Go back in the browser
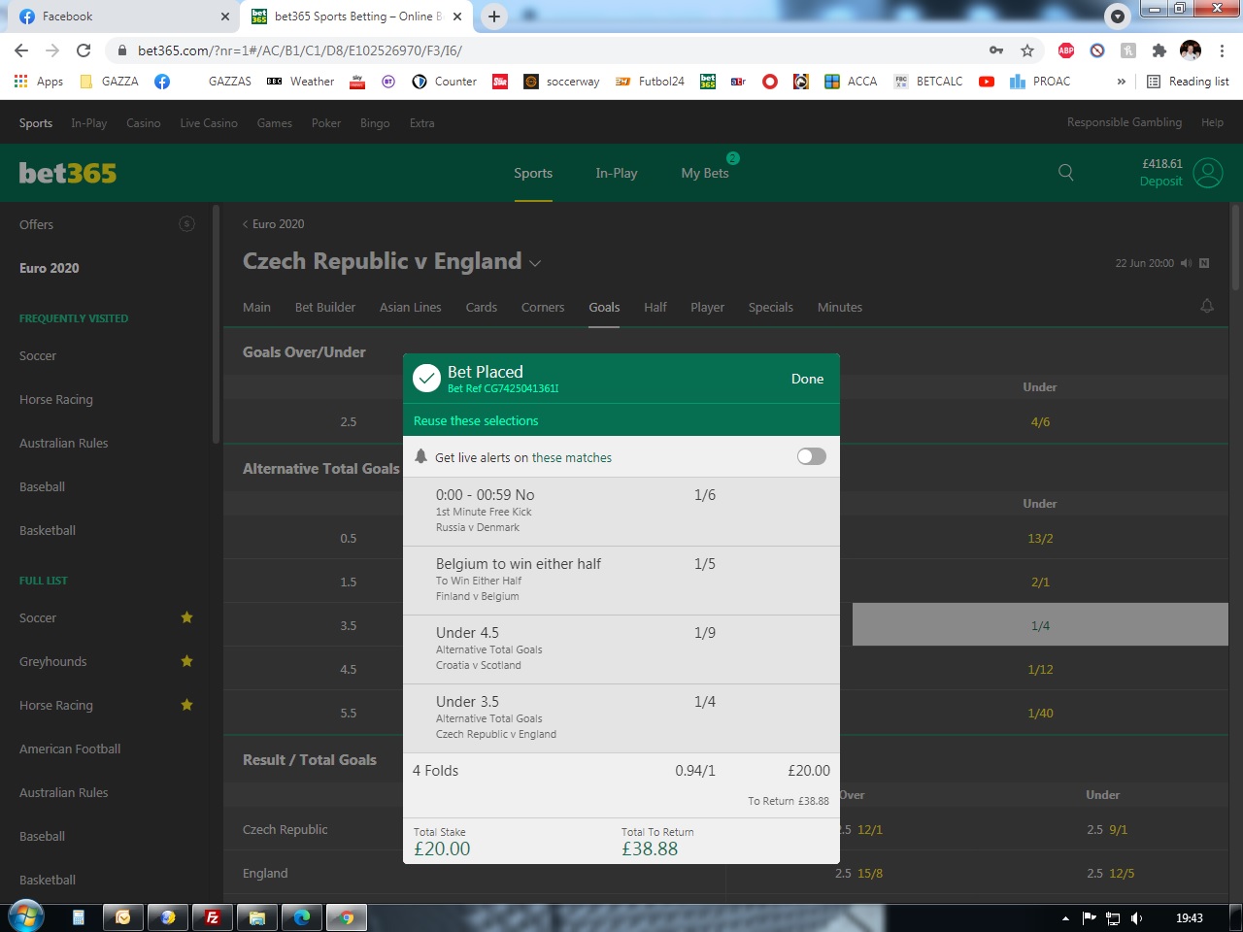The height and width of the screenshot is (932, 1243). [21, 50]
